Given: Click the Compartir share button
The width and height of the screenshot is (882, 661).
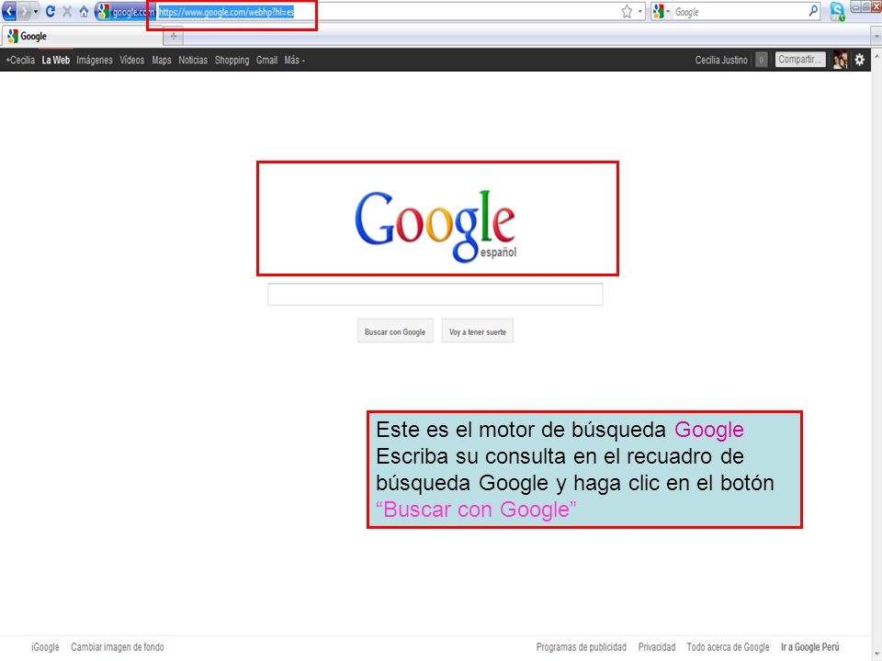Looking at the screenshot, I should click(800, 60).
